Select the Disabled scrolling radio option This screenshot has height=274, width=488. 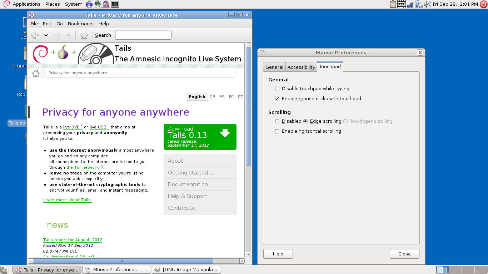[277, 121]
